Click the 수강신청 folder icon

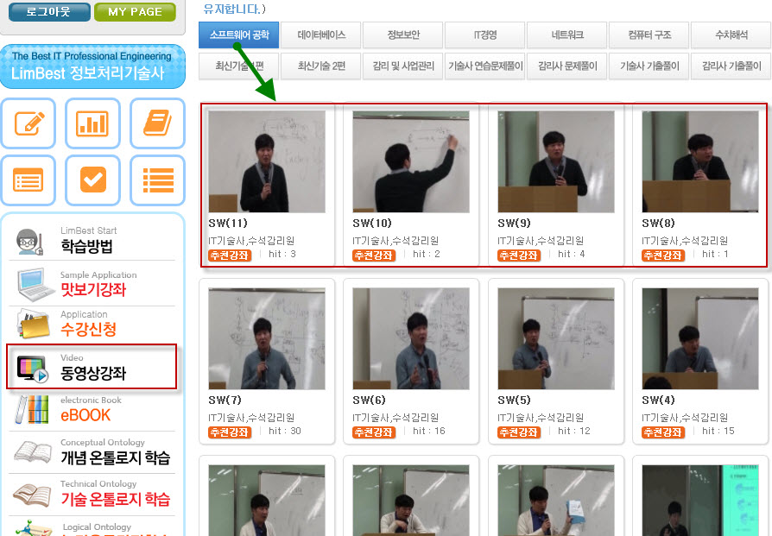point(33,324)
